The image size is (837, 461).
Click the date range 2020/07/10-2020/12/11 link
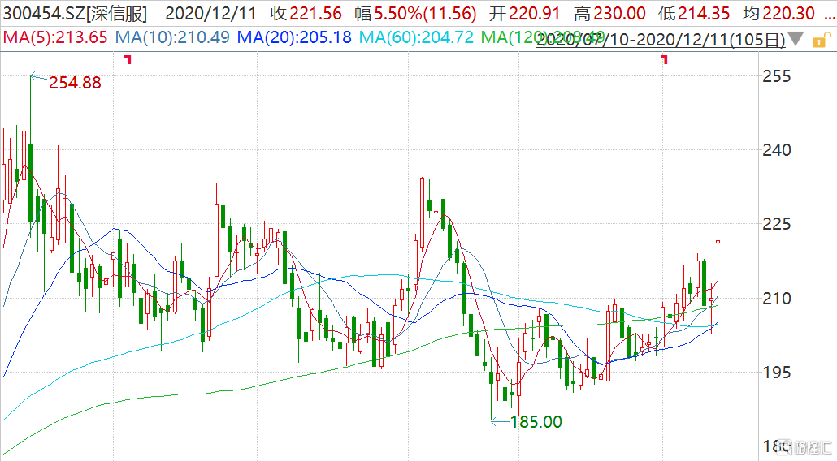pos(661,40)
